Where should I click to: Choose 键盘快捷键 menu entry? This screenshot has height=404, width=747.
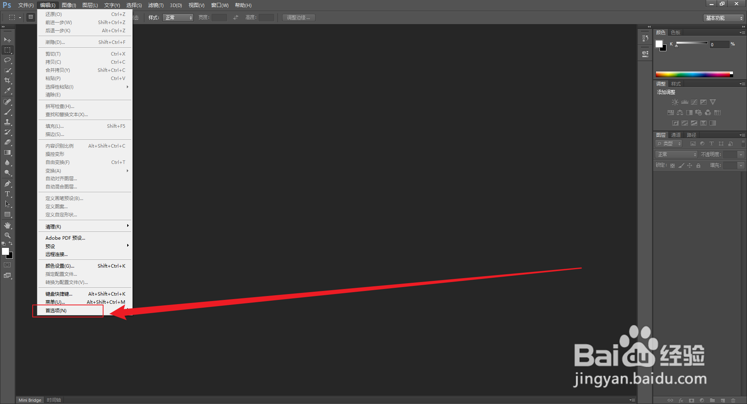click(85, 294)
